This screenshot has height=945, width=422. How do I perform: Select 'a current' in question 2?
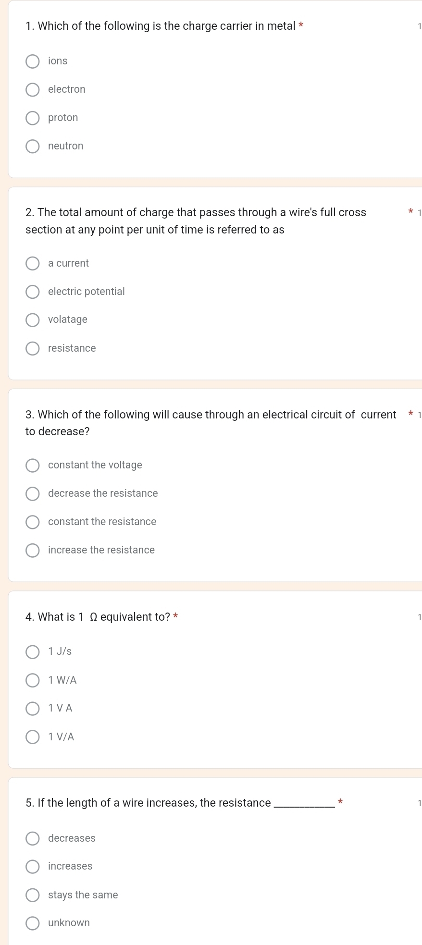pyautogui.click(x=32, y=263)
